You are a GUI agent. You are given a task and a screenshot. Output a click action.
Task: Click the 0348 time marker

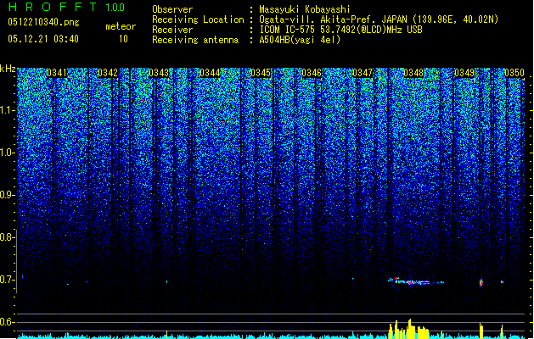click(413, 73)
